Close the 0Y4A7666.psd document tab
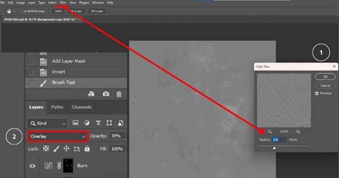 80,19
